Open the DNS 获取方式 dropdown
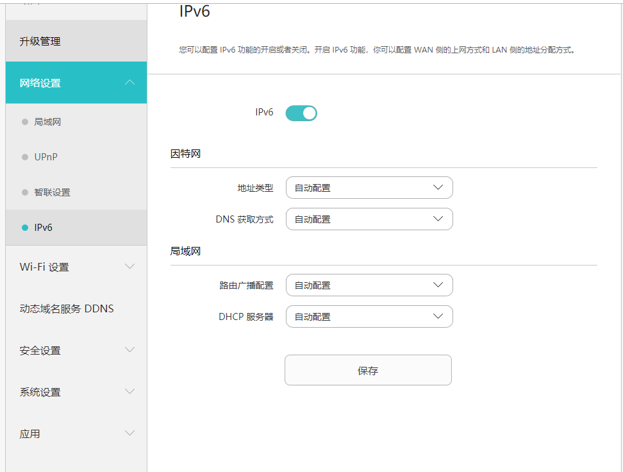 pos(369,219)
